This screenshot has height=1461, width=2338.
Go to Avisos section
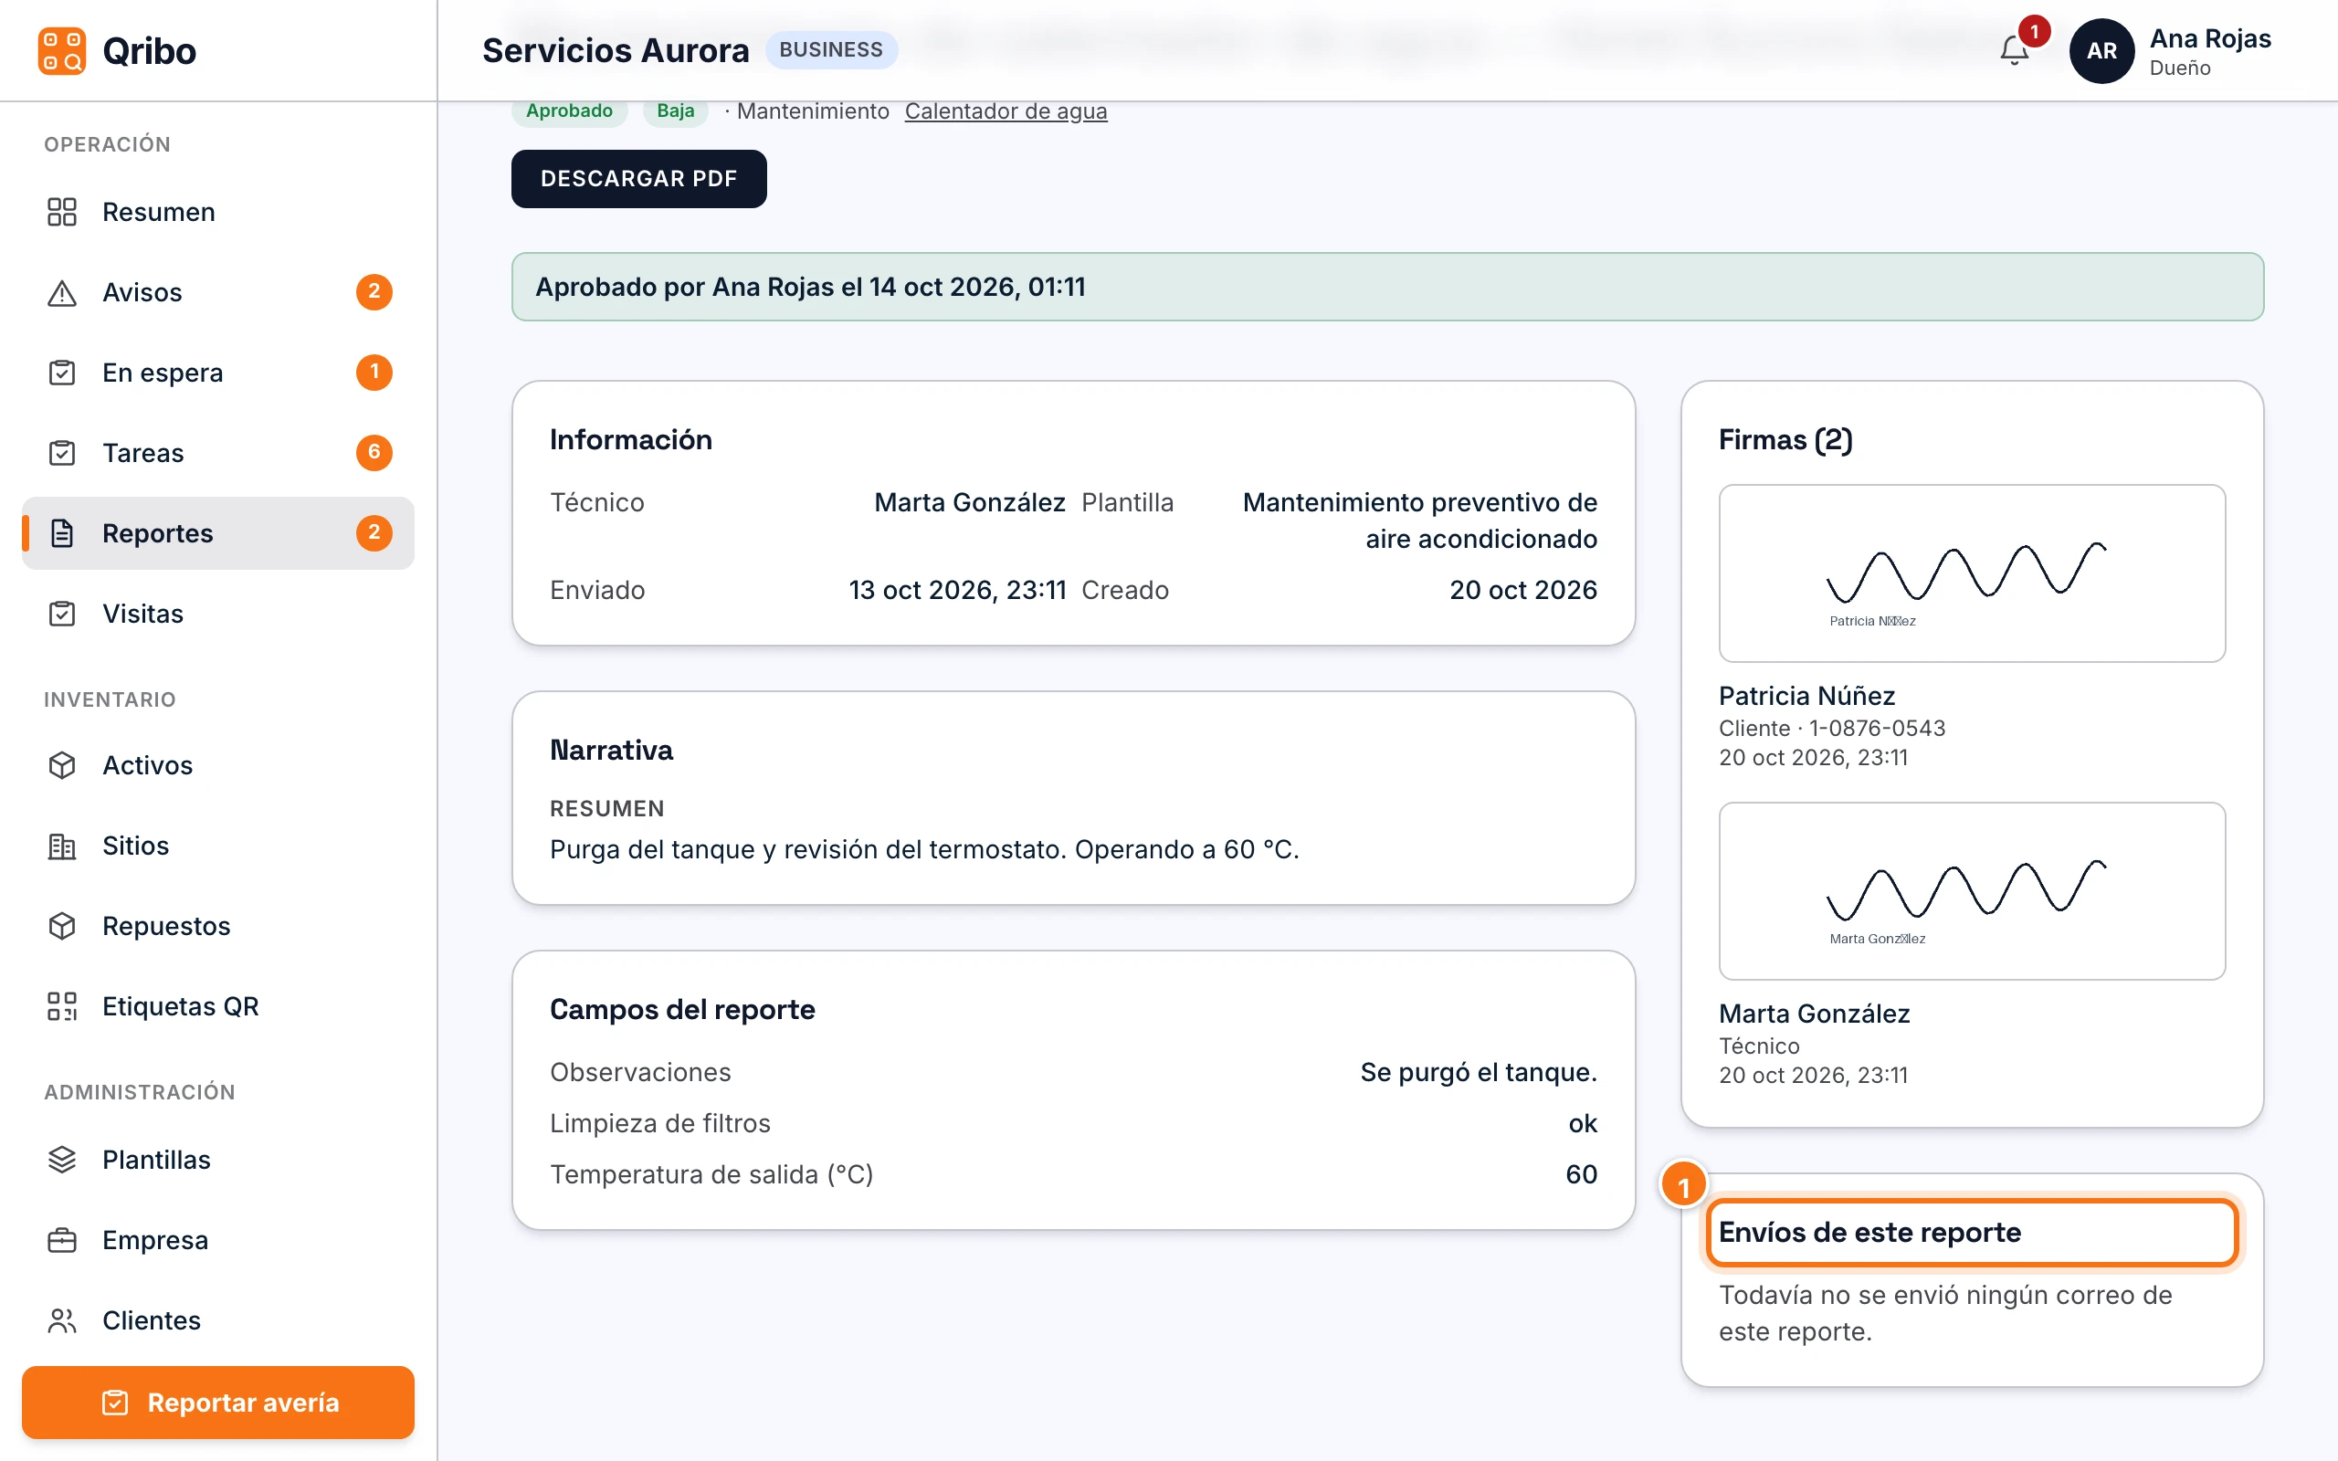218,292
